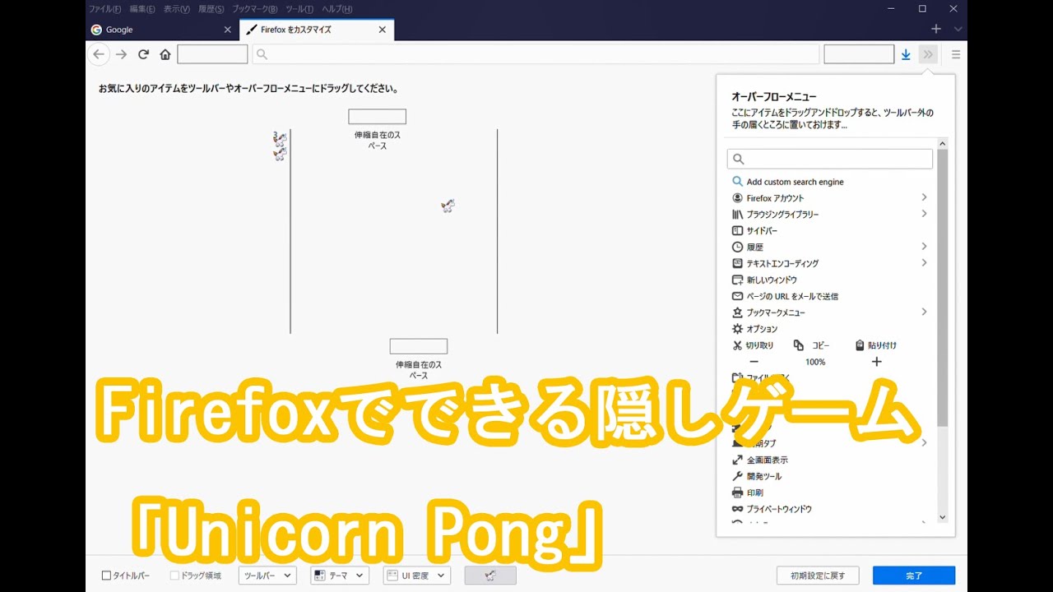Click the unicorn button in the bottom bar
The height and width of the screenshot is (592, 1053).
pos(490,576)
